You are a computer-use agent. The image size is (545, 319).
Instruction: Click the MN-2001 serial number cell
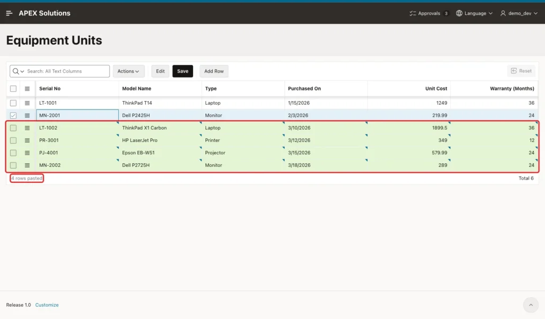click(x=78, y=115)
